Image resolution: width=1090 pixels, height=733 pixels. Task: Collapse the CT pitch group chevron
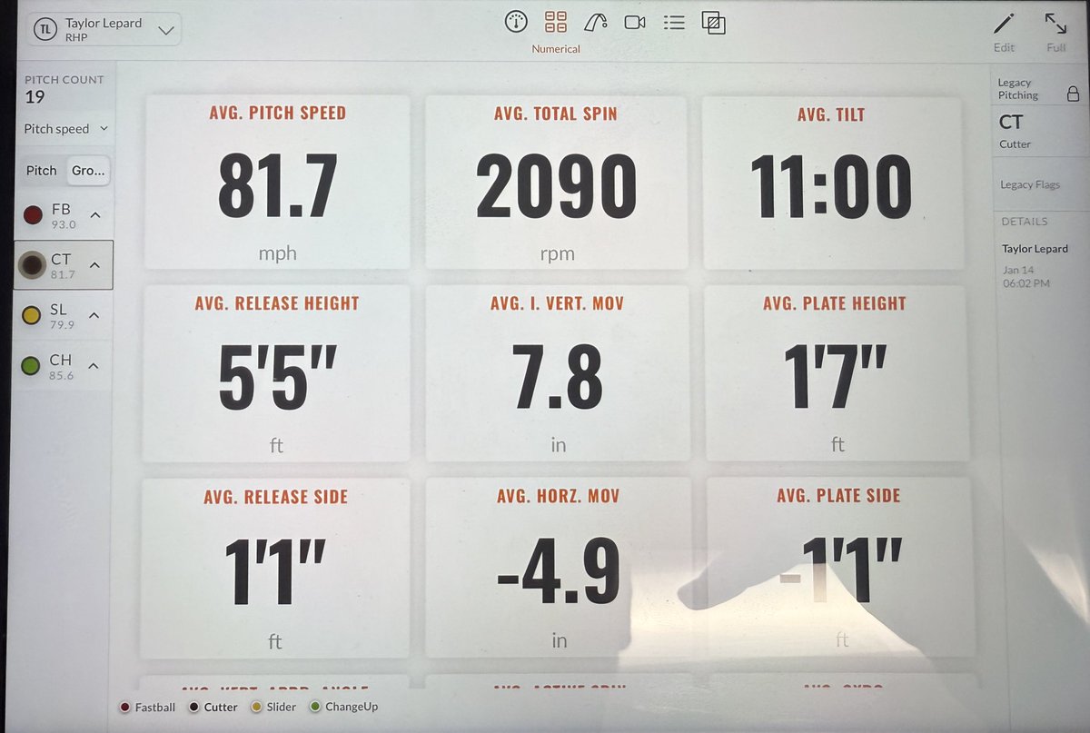pyautogui.click(x=94, y=265)
